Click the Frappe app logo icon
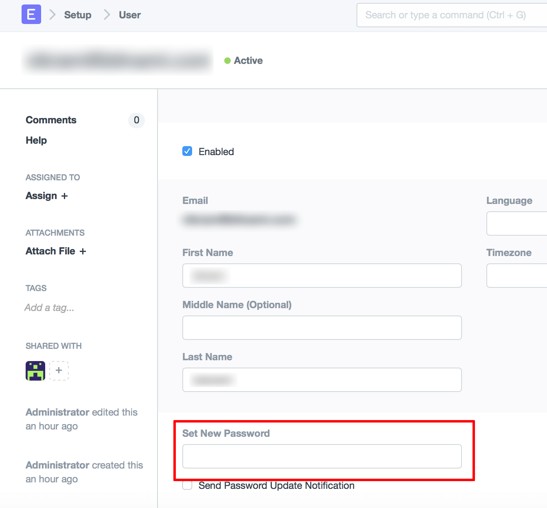This screenshot has width=547, height=508. coord(31,14)
